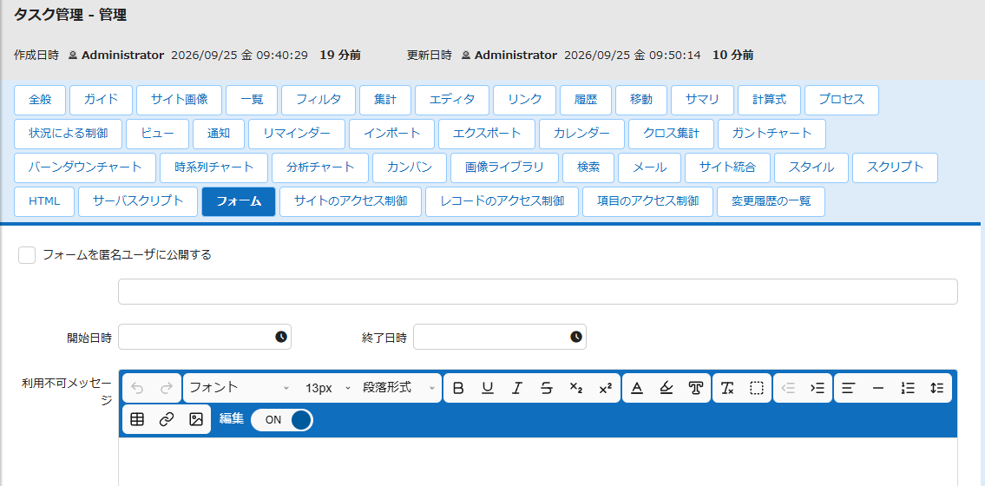985x486 pixels.
Task: Click the text style T icon
Action: (x=695, y=388)
